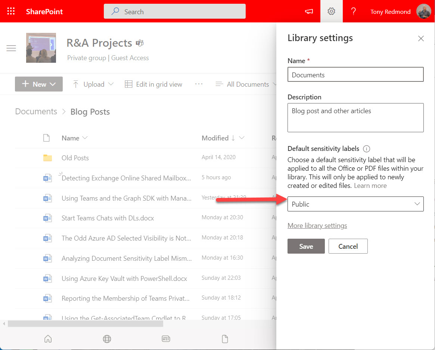The width and height of the screenshot is (435, 350).
Task: Click the Cancel button
Action: coord(348,246)
